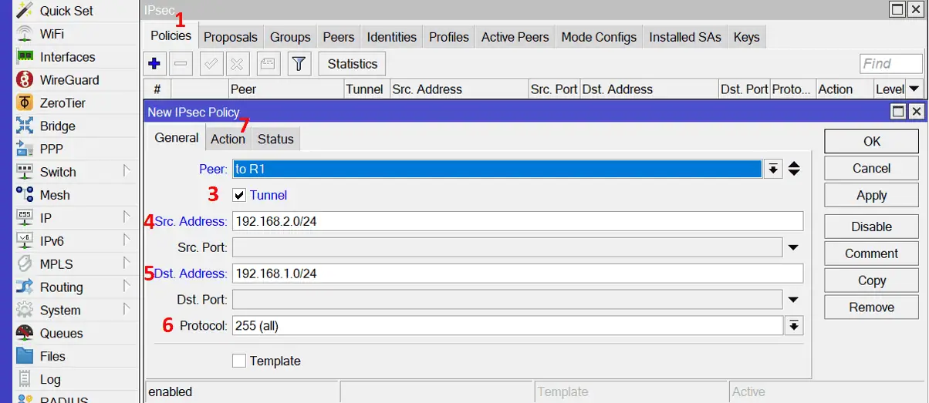929x403 pixels.
Task: Click the Apply button
Action: click(x=871, y=196)
